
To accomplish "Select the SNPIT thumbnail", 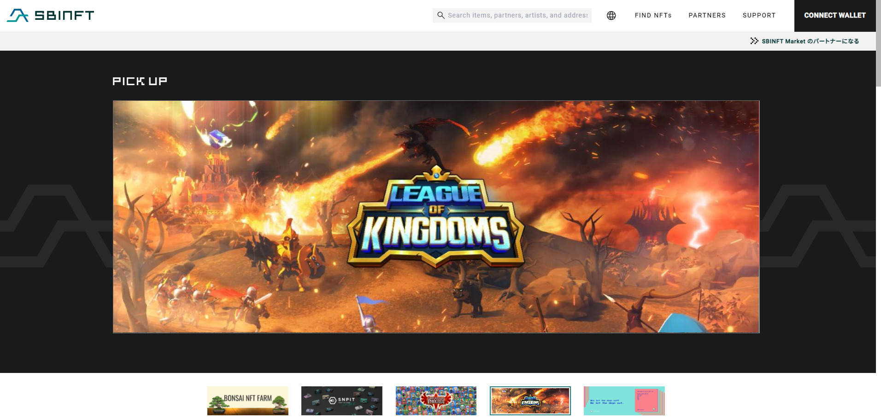I will coord(342,401).
